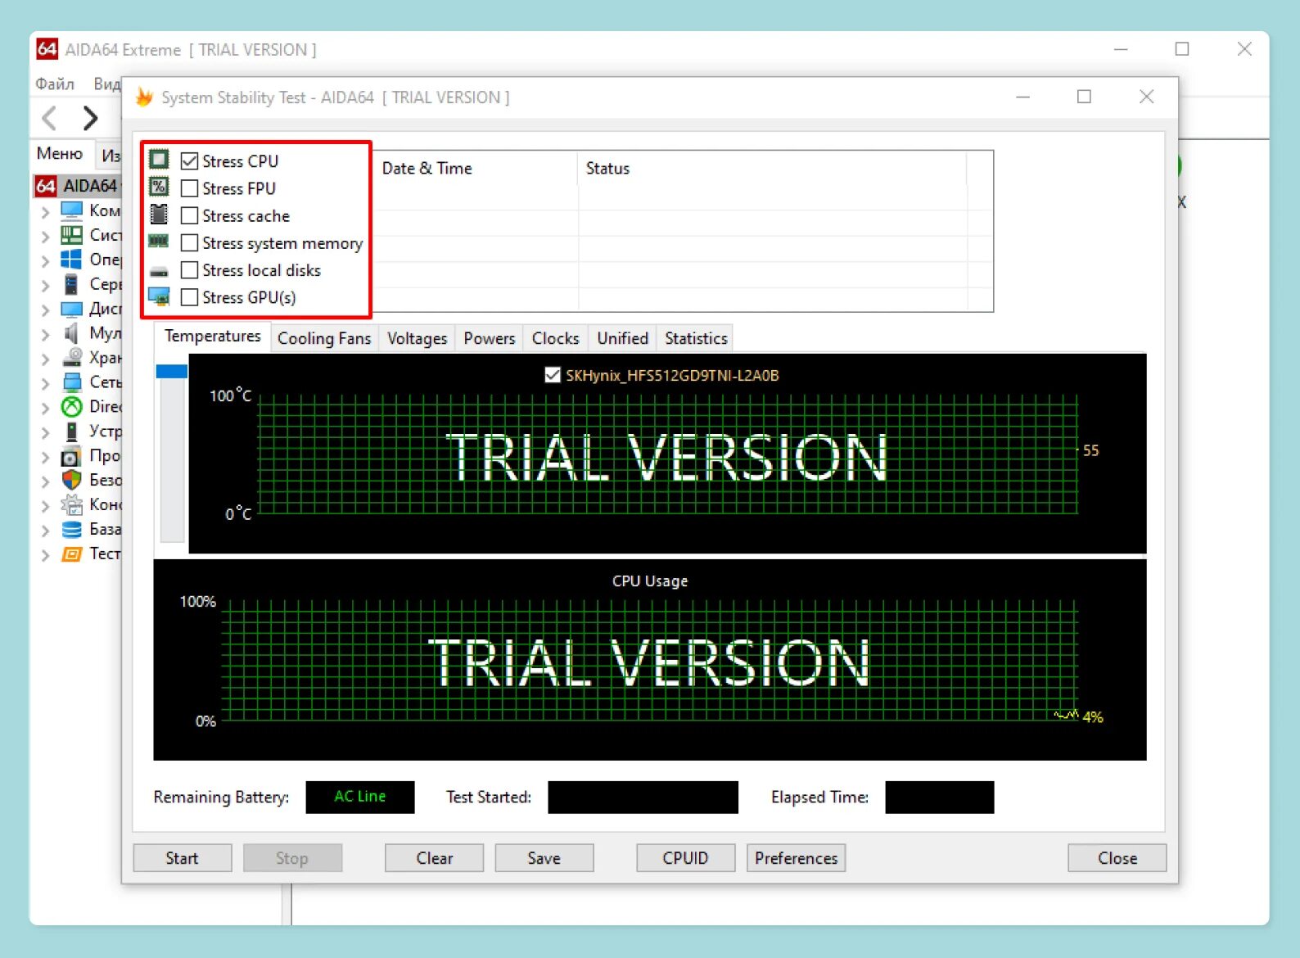
Task: Expand the Дис tree node chevron
Action: coord(45,310)
